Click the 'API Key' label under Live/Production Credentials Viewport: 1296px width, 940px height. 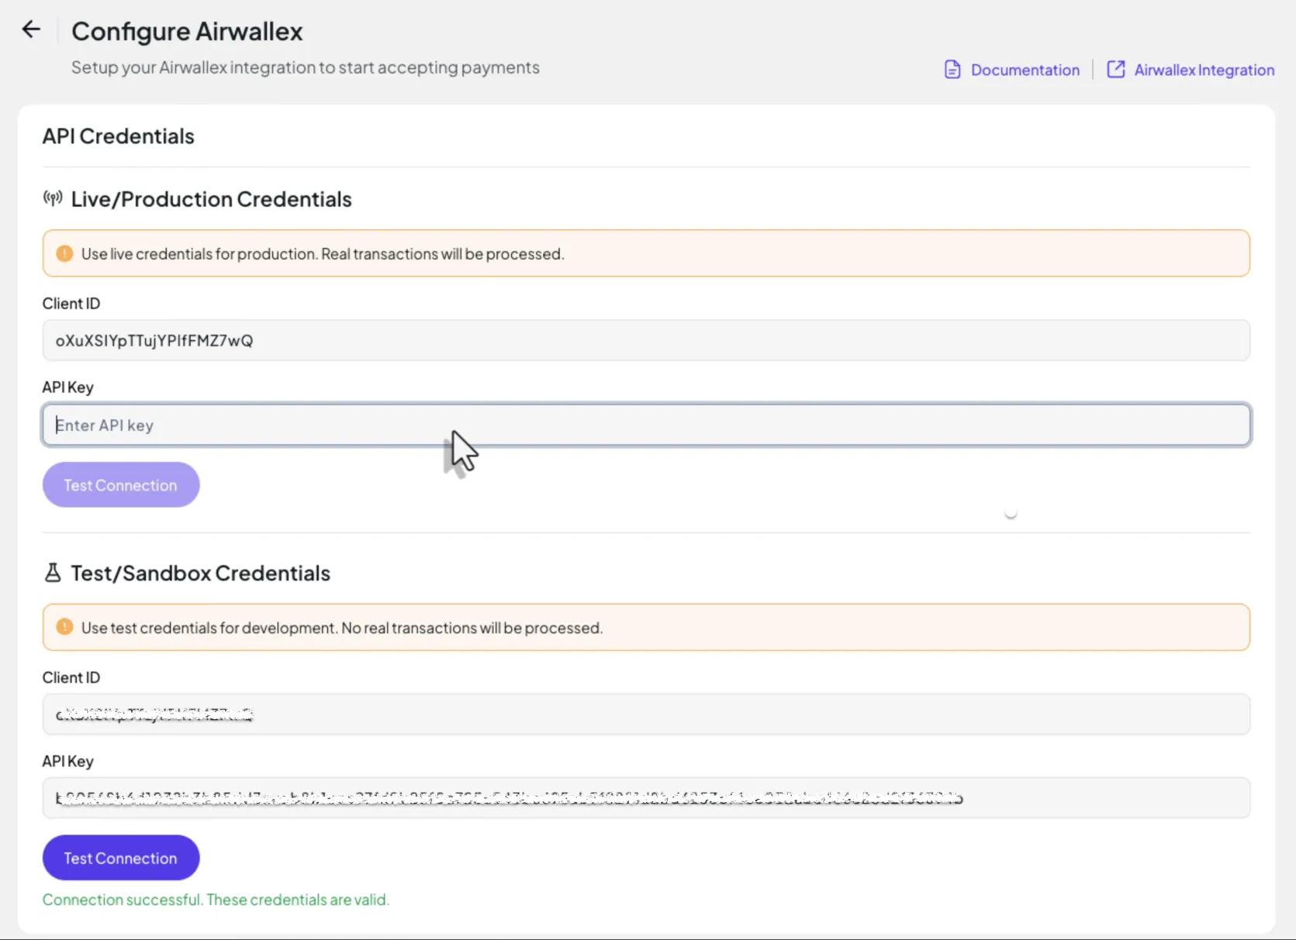click(68, 387)
